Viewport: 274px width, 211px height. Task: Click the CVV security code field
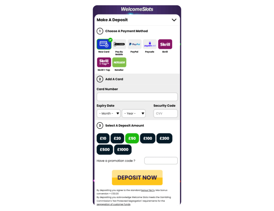[165, 113]
